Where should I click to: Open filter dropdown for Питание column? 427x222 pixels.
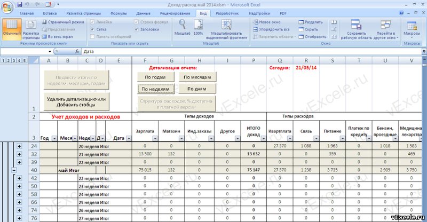[x=343, y=138]
